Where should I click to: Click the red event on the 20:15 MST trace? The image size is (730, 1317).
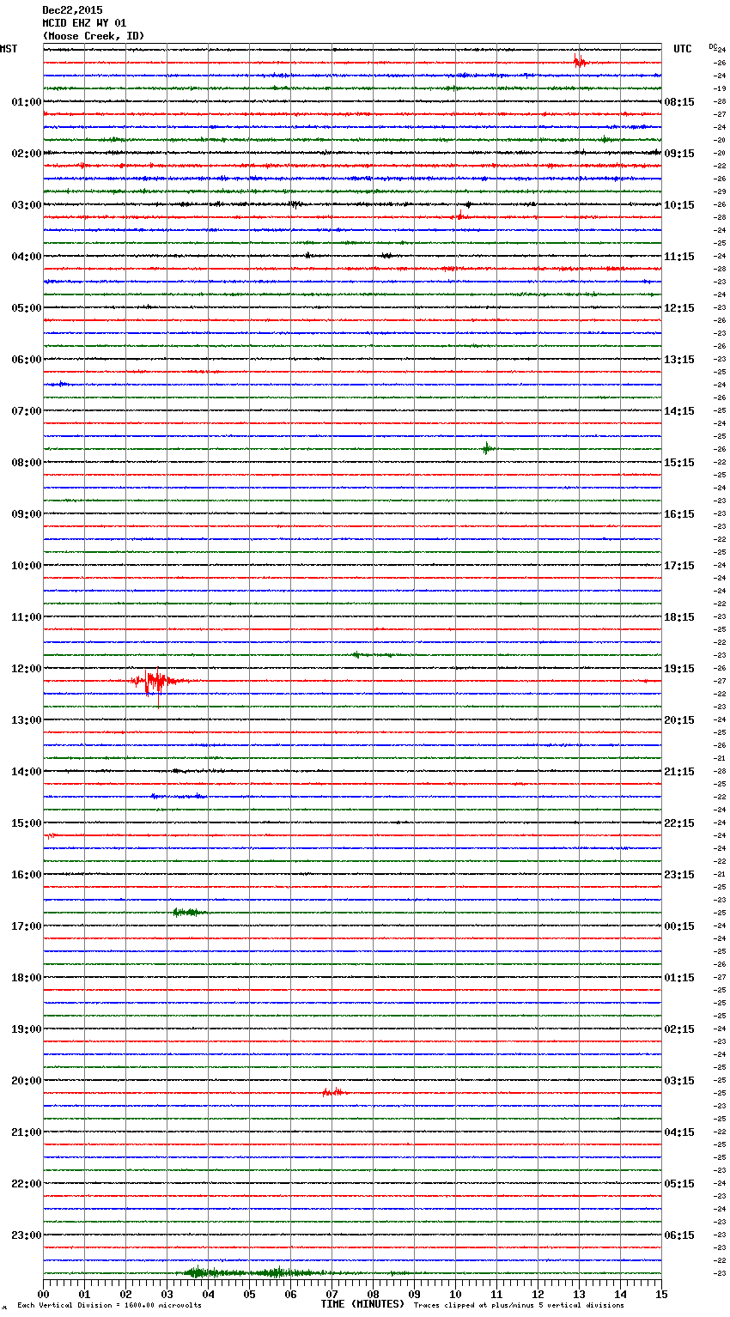tap(334, 1092)
